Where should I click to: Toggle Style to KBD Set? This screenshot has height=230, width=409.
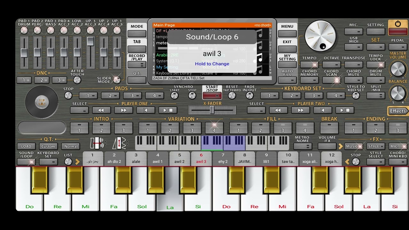pyautogui.click(x=356, y=96)
